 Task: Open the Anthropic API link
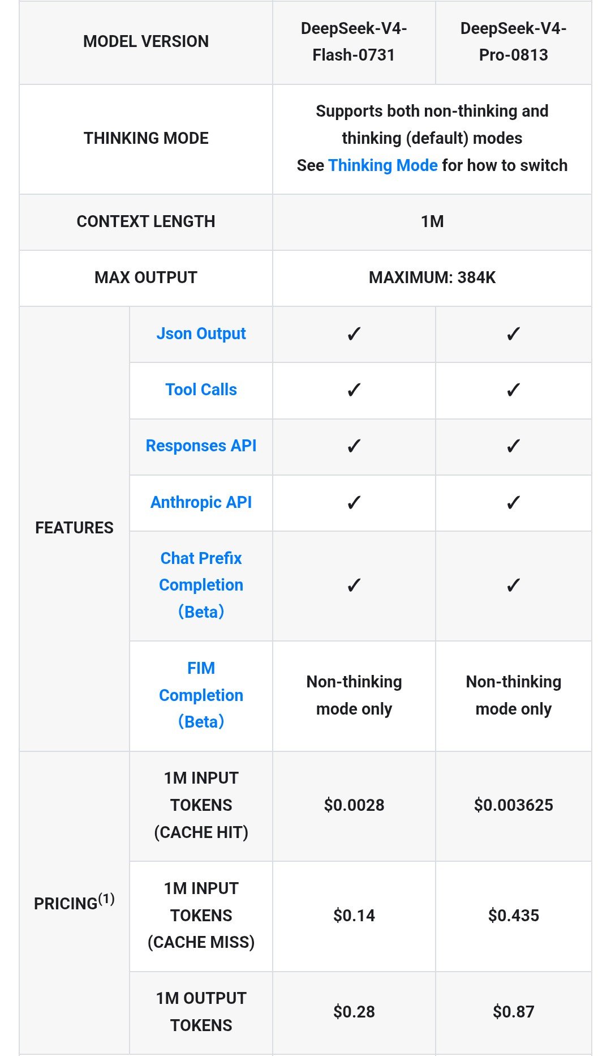[x=201, y=502]
